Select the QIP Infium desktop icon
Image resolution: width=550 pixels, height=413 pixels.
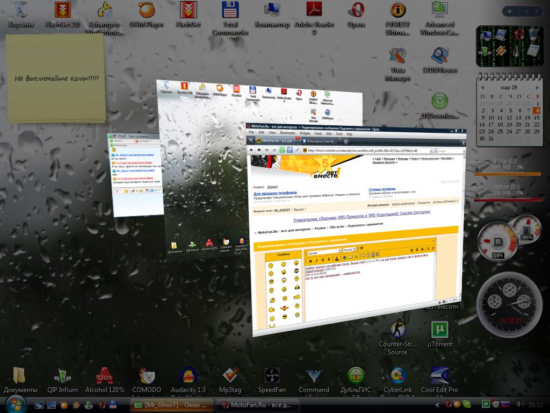pyautogui.click(x=62, y=380)
